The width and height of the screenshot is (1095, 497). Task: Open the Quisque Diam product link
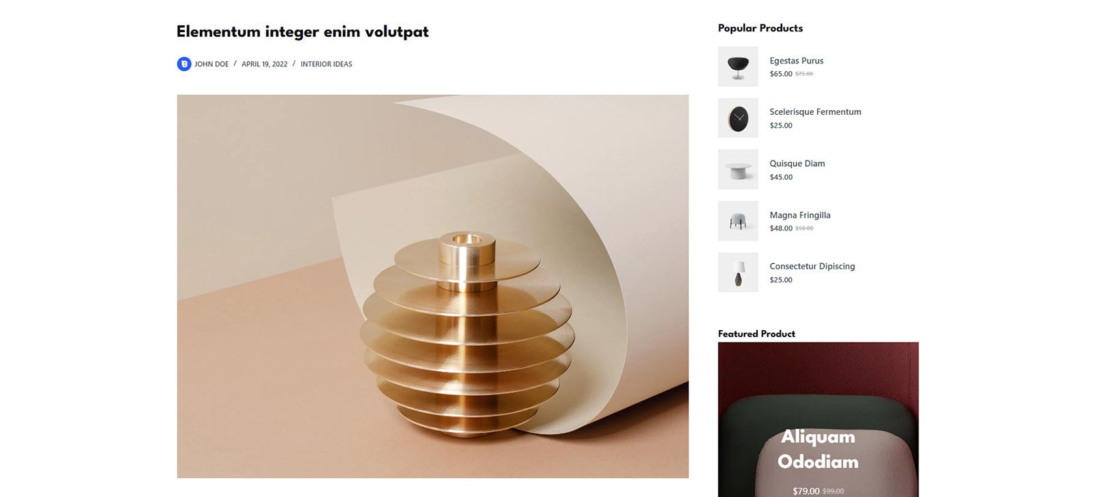797,163
